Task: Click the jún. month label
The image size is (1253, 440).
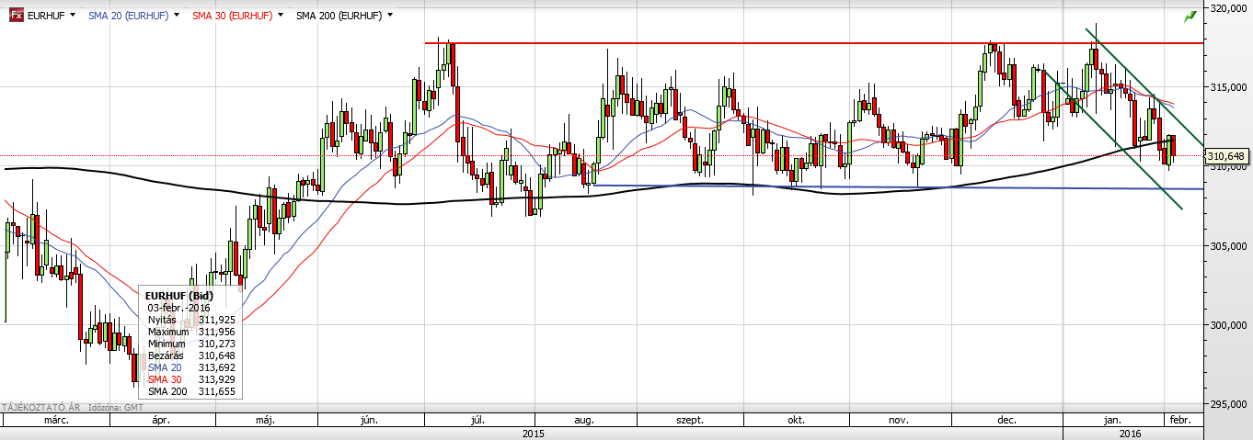Action: 371,420
